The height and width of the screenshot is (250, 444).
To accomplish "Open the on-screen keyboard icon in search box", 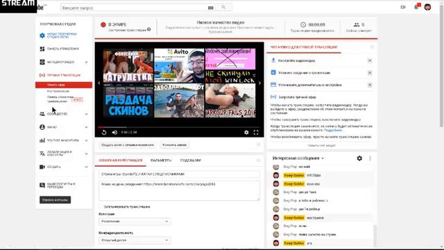I will click(211, 8).
